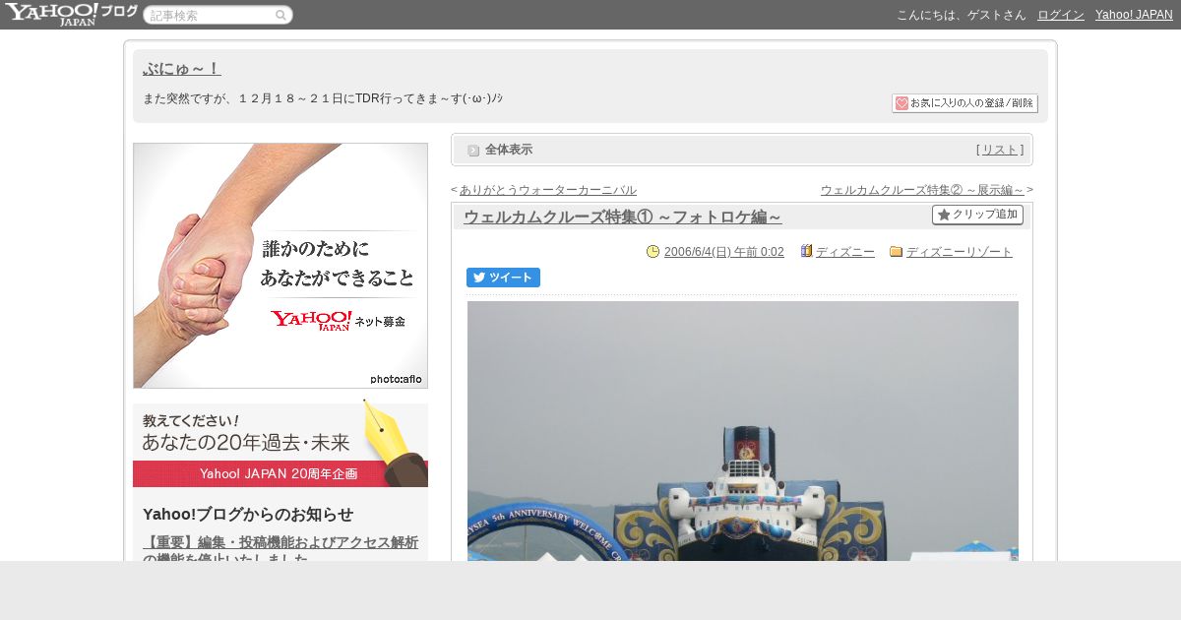Open post title ウェルカムクルーズ特集①

tap(623, 217)
